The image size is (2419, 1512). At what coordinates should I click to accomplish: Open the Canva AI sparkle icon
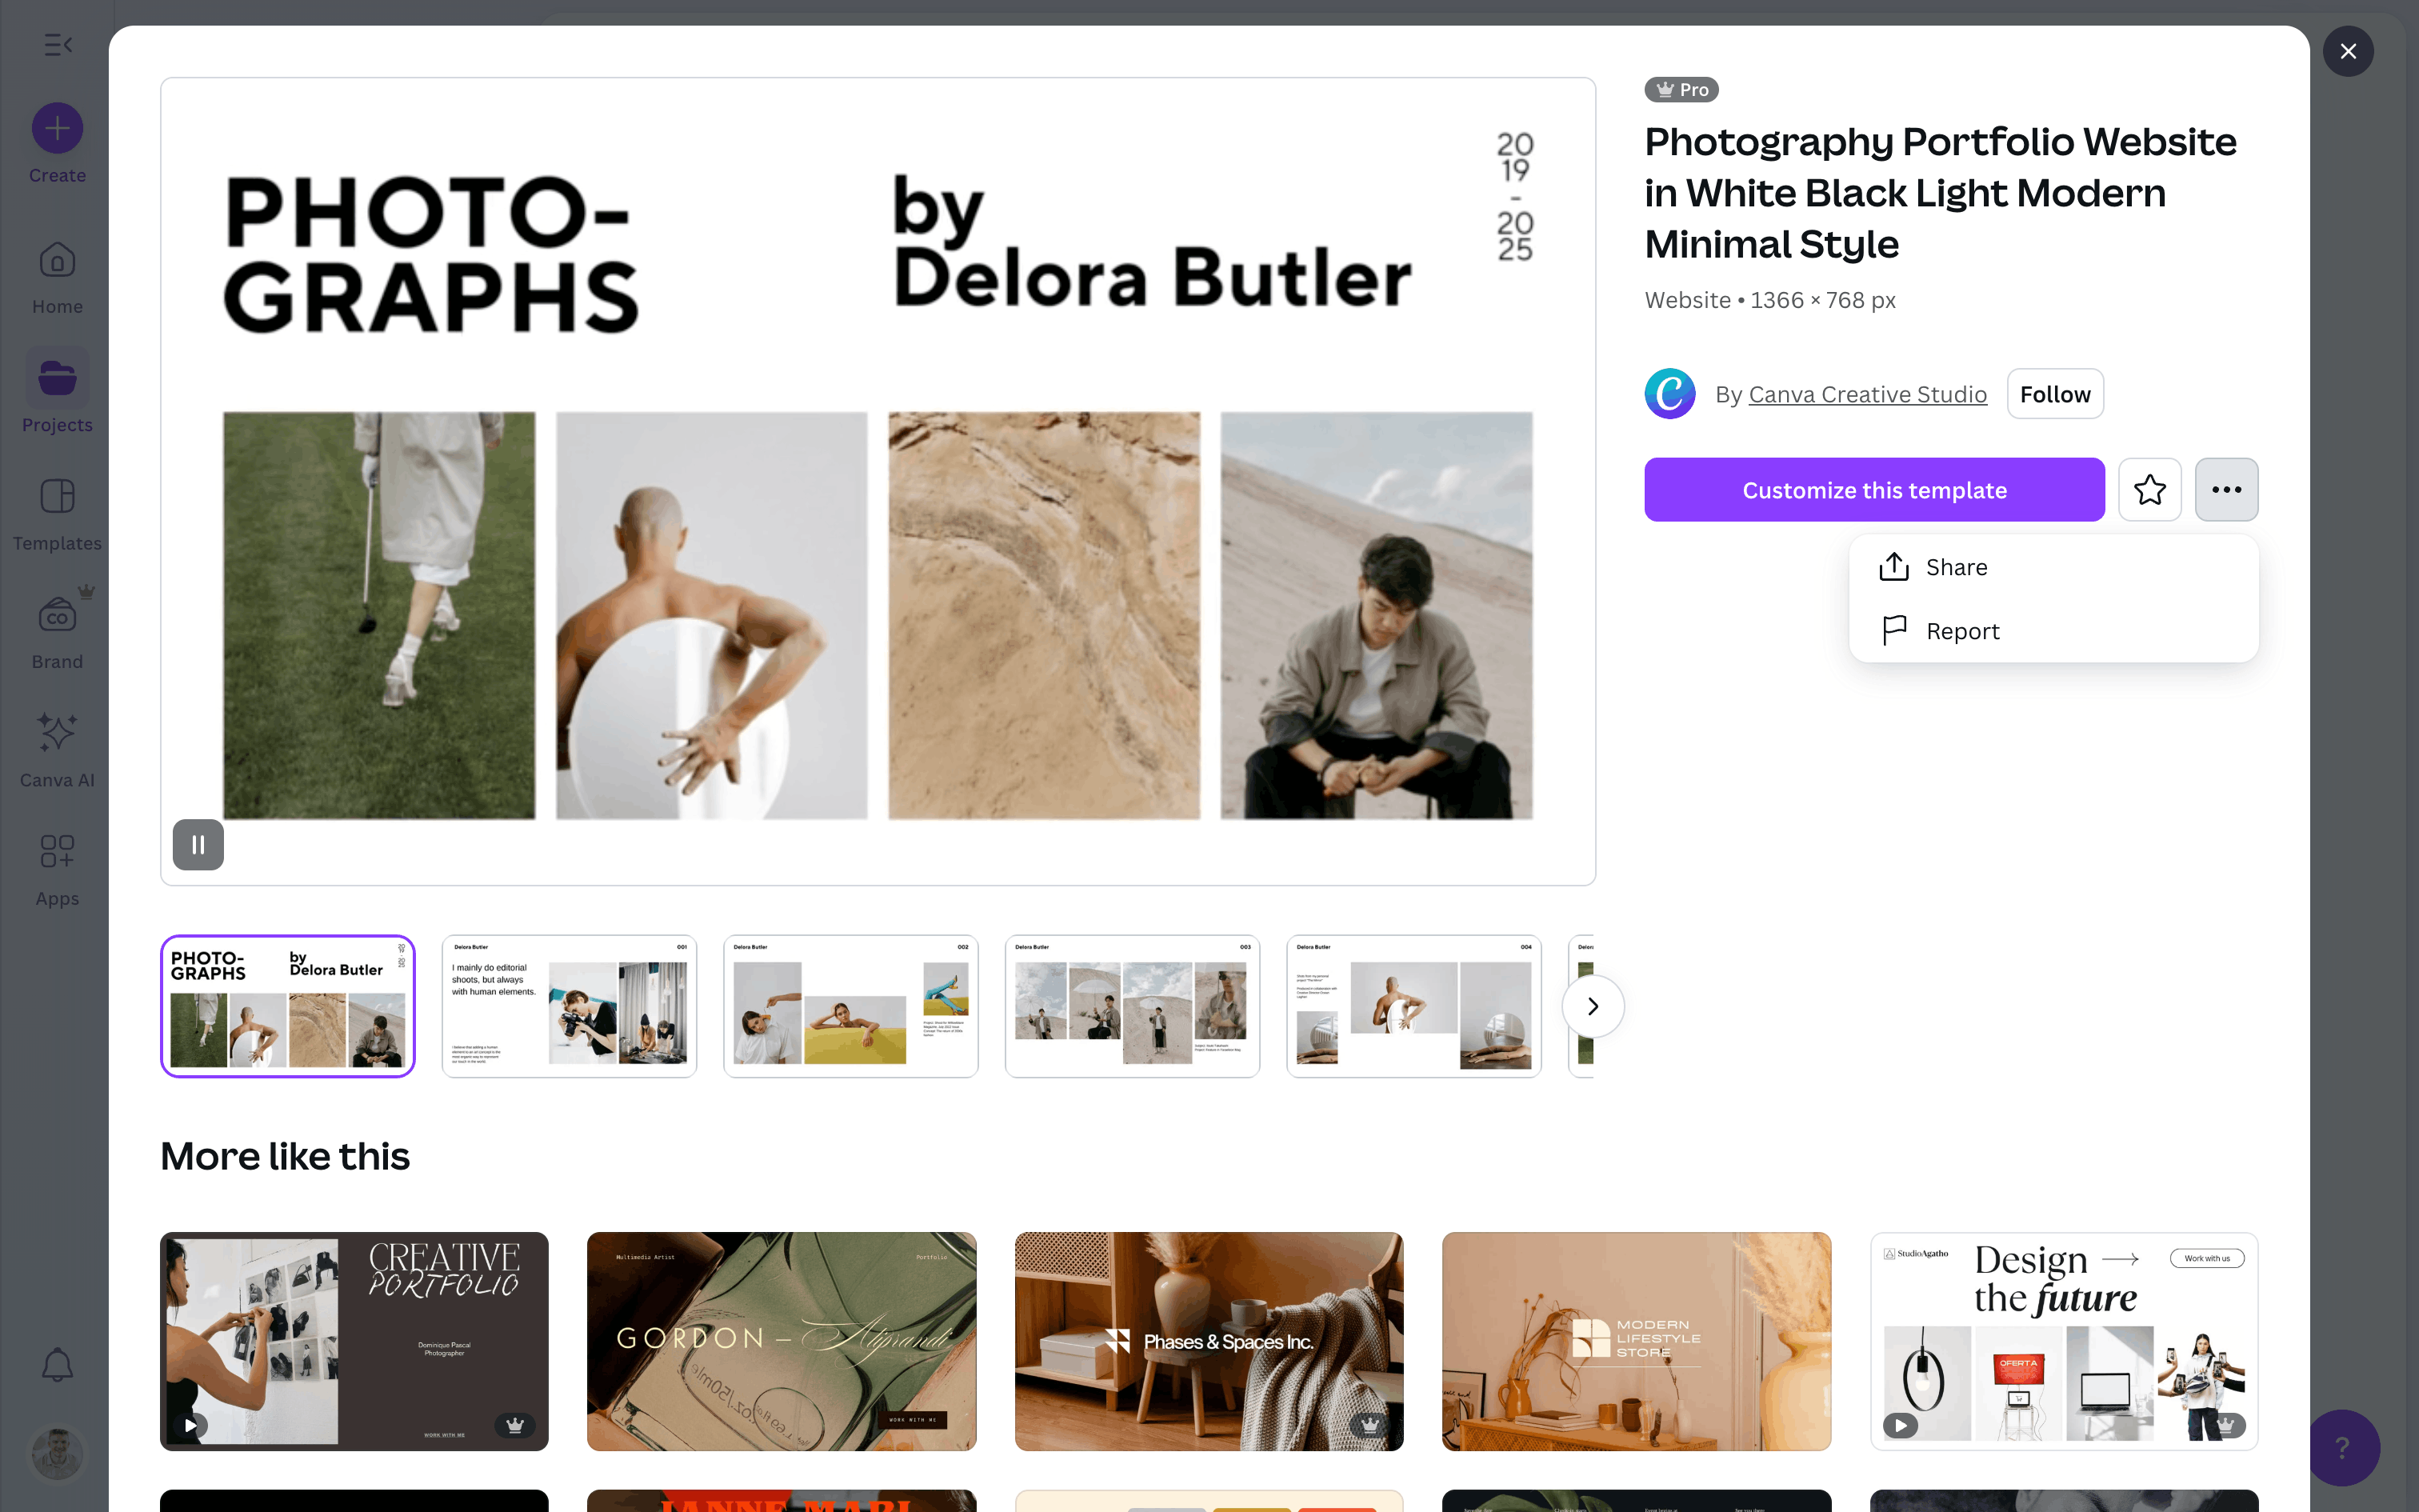[x=57, y=733]
